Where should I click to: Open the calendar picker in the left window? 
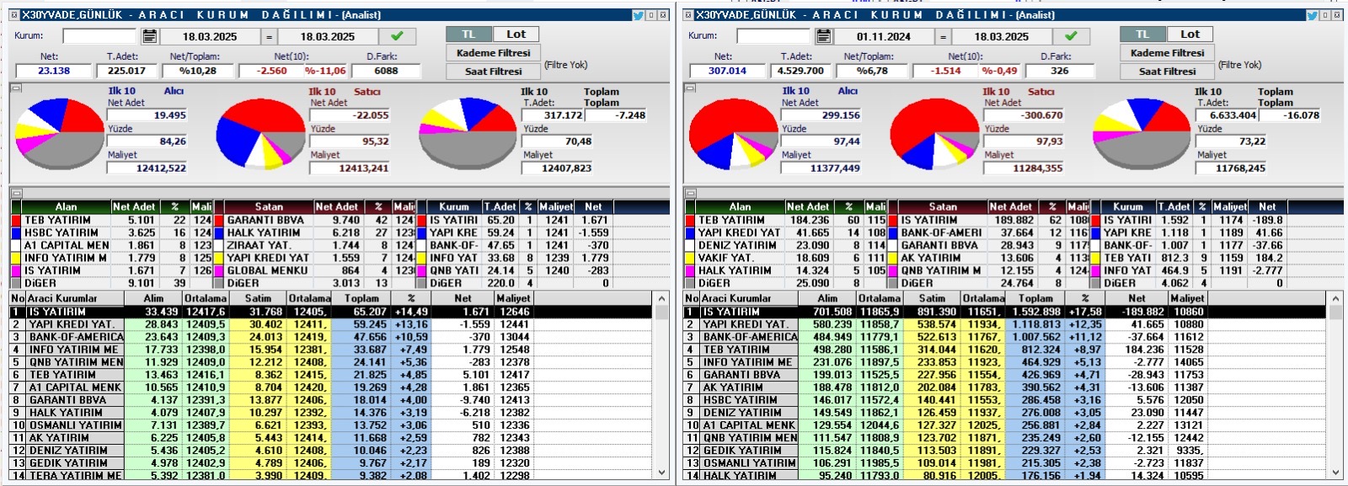149,36
